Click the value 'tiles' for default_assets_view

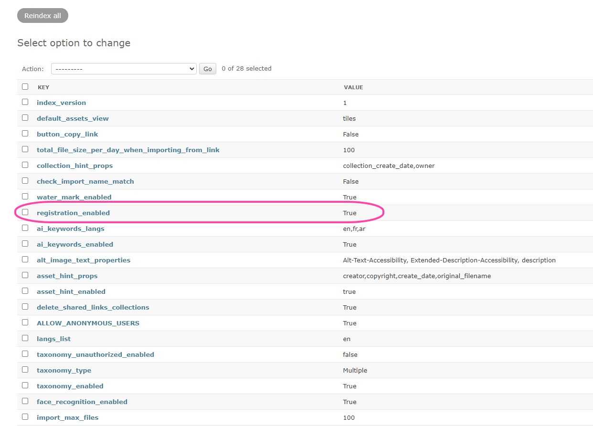[349, 118]
